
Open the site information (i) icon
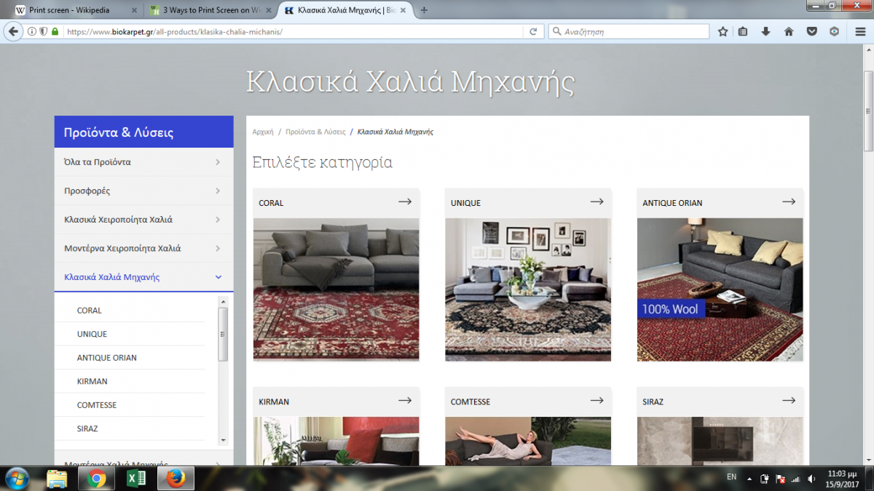click(31, 32)
